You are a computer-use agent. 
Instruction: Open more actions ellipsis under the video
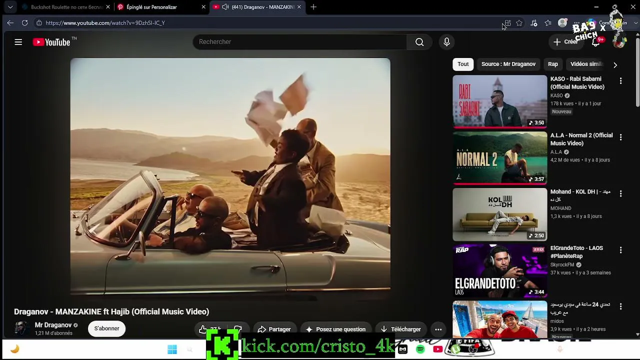[438, 329]
